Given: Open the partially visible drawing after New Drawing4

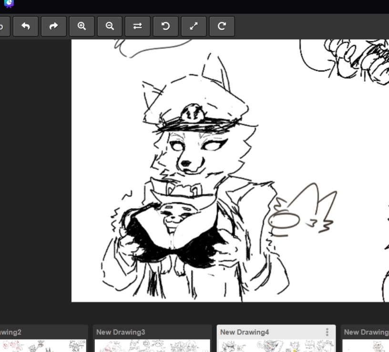Looking at the screenshot, I should pos(366,332).
